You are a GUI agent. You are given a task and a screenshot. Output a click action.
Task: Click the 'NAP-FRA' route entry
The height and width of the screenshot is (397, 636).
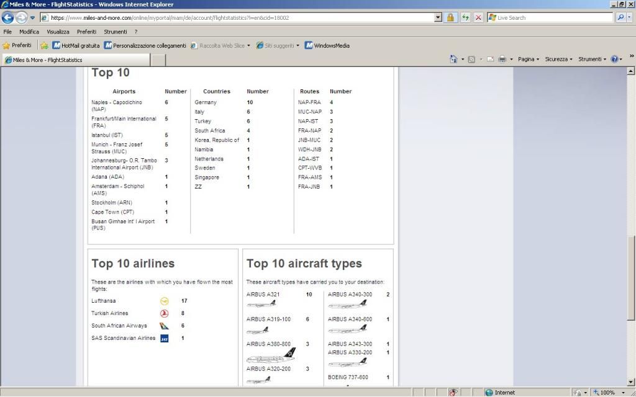309,102
